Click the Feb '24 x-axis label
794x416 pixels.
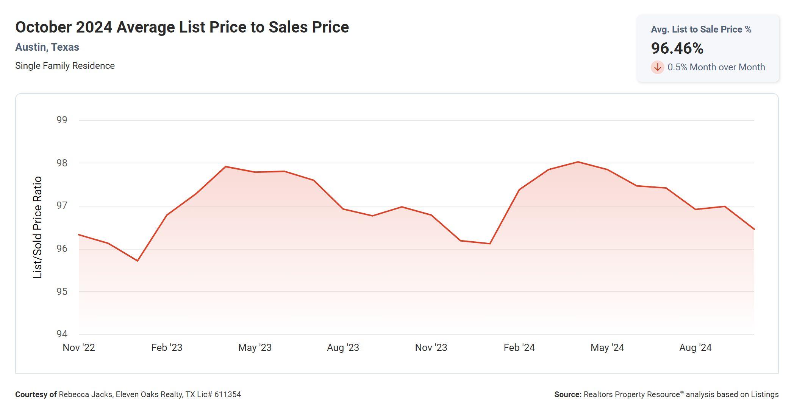tap(519, 348)
